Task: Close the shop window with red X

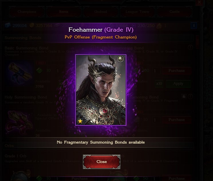Action: click(199, 2)
